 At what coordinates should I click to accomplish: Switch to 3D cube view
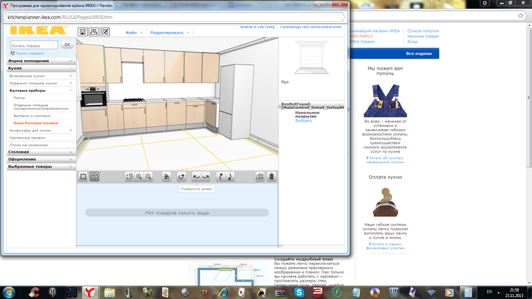[x=95, y=177]
